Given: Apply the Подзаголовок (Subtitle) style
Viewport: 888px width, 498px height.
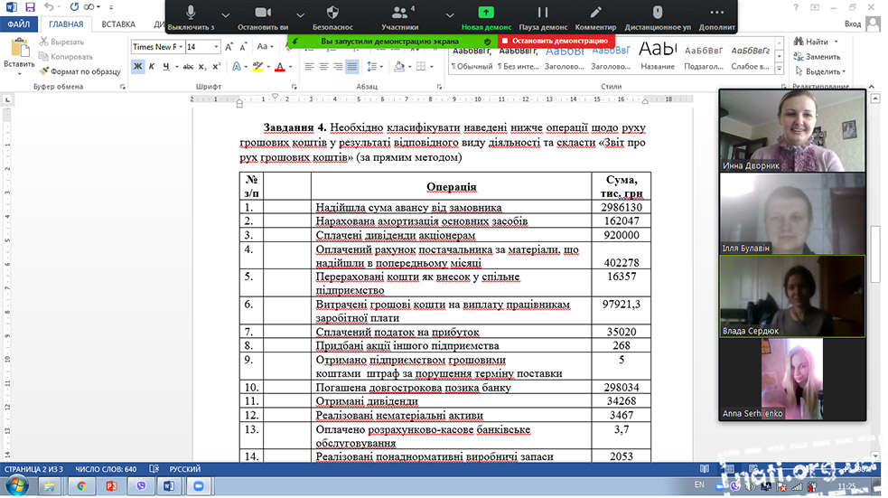Looking at the screenshot, I should tap(704, 58).
